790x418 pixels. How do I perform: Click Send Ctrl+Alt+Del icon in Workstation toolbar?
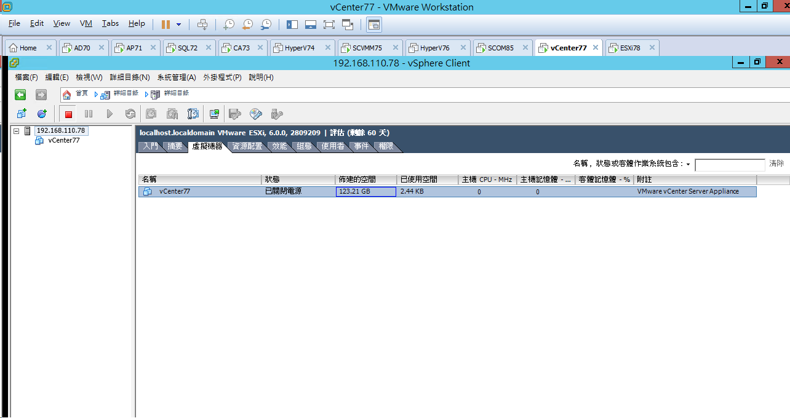(x=202, y=24)
